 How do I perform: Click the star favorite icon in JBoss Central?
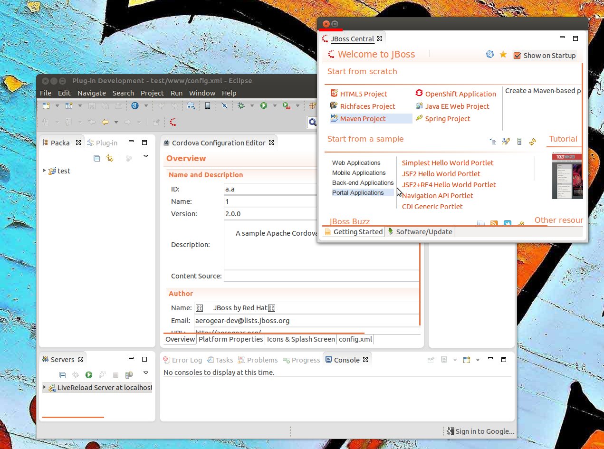click(x=503, y=55)
